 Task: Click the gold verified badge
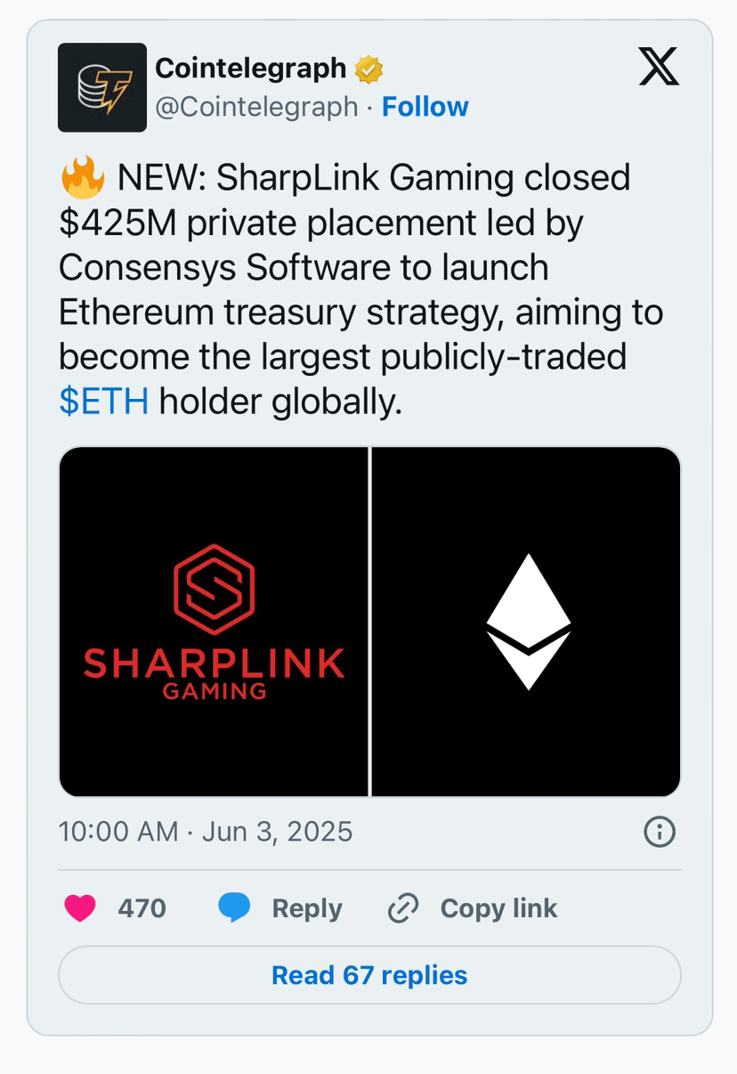click(x=368, y=69)
